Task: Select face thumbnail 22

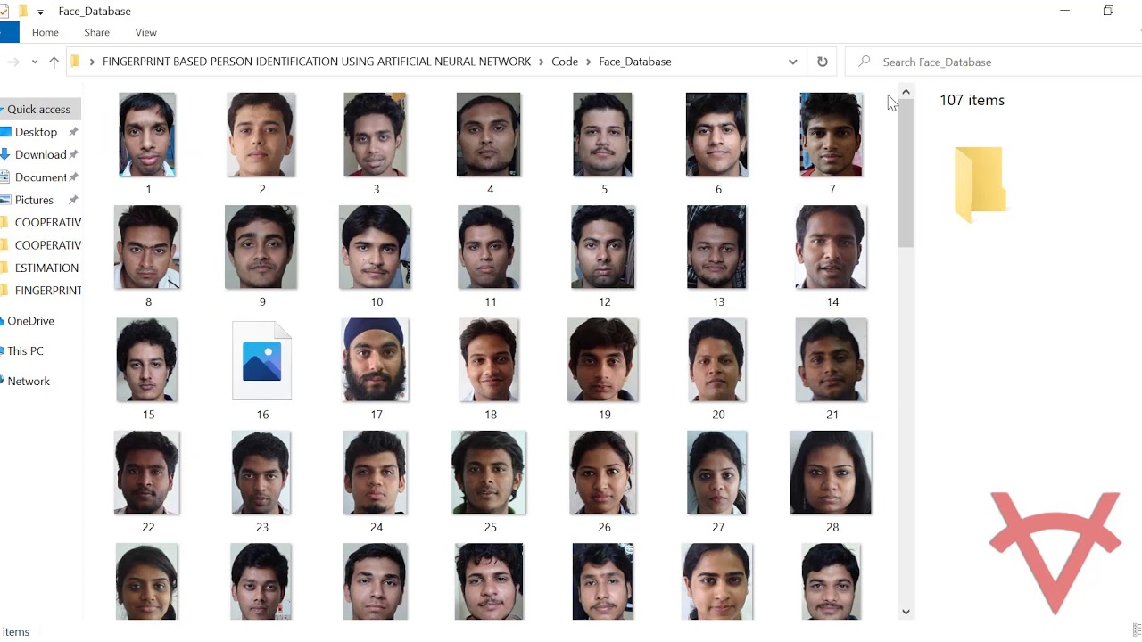Action: click(147, 473)
